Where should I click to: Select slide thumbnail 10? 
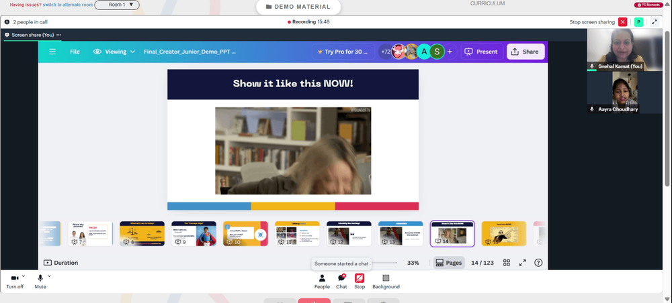[245, 234]
